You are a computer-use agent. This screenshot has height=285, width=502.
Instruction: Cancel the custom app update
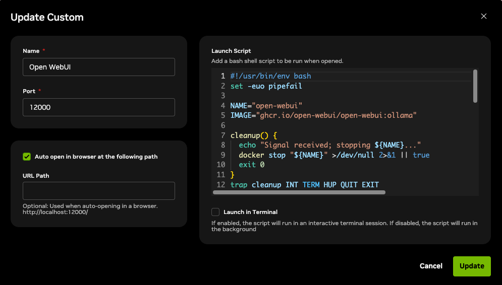[x=431, y=266]
